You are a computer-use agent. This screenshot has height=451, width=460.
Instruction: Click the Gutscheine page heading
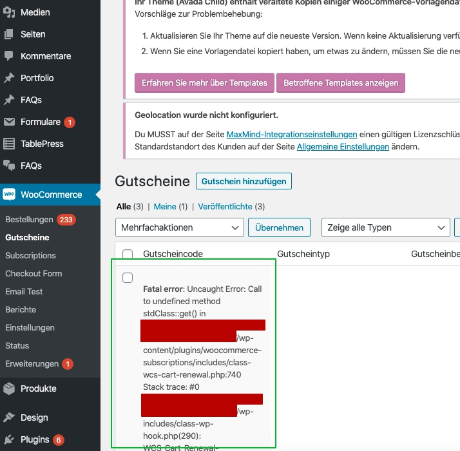pyautogui.click(x=152, y=181)
